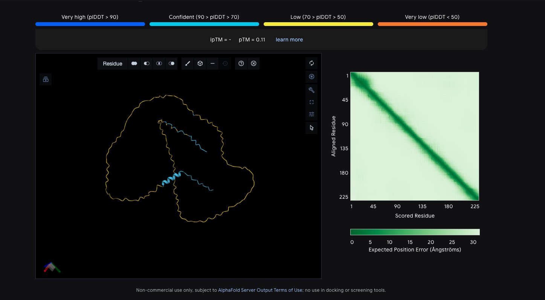Click the 'learn more' link

[x=289, y=40]
